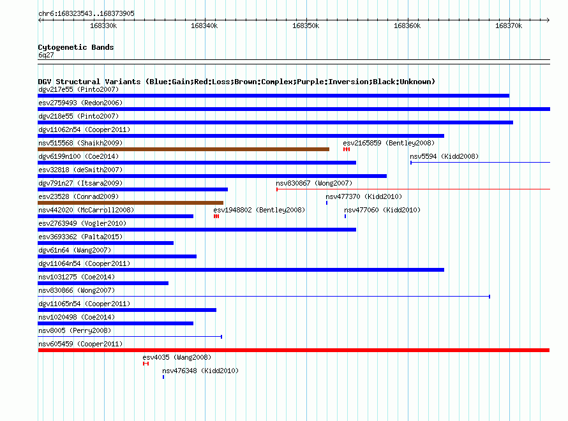Click the dgv11062n54 (Cooper2011) label

pos(84,129)
